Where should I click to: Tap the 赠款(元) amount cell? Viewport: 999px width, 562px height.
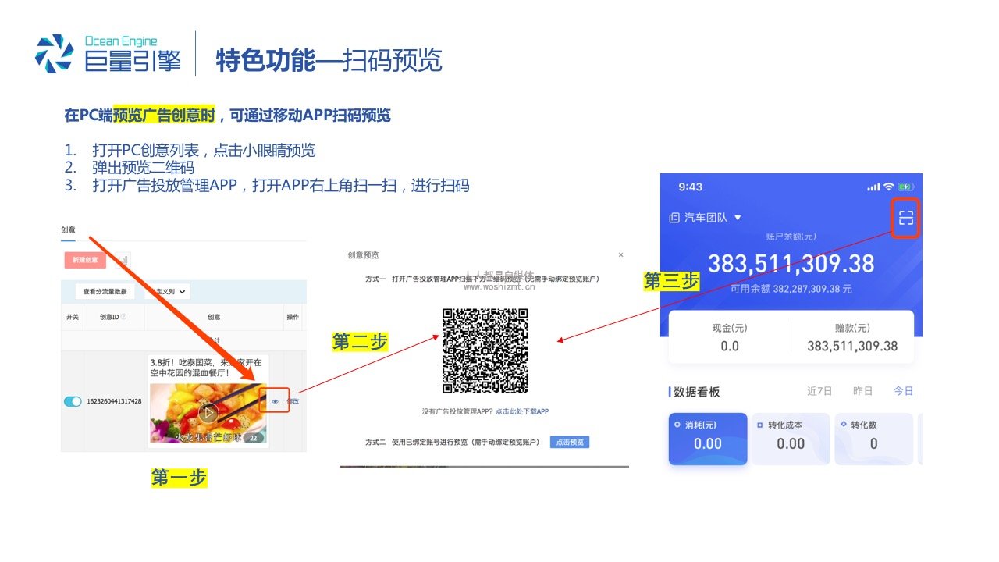click(x=852, y=337)
